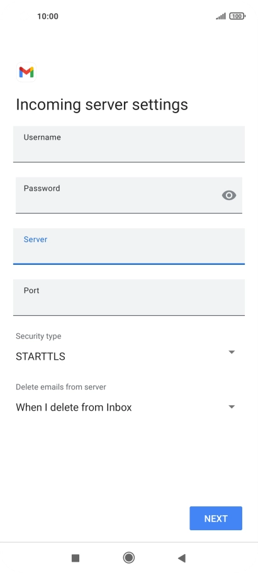The image size is (258, 573).
Task: Tap the clock showing 10:00
Action: pos(47,16)
